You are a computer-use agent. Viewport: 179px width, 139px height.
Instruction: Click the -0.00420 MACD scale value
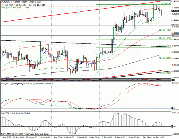click(175, 134)
